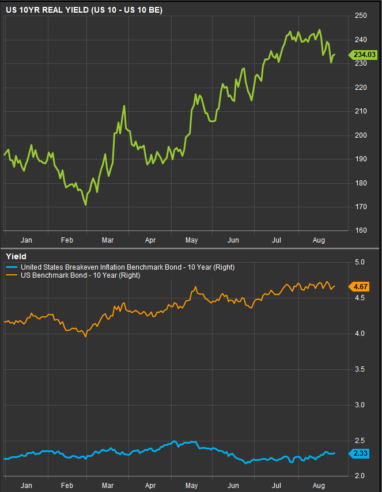Click the Apr label under the Yield chart
The image size is (382, 492).
point(150,486)
